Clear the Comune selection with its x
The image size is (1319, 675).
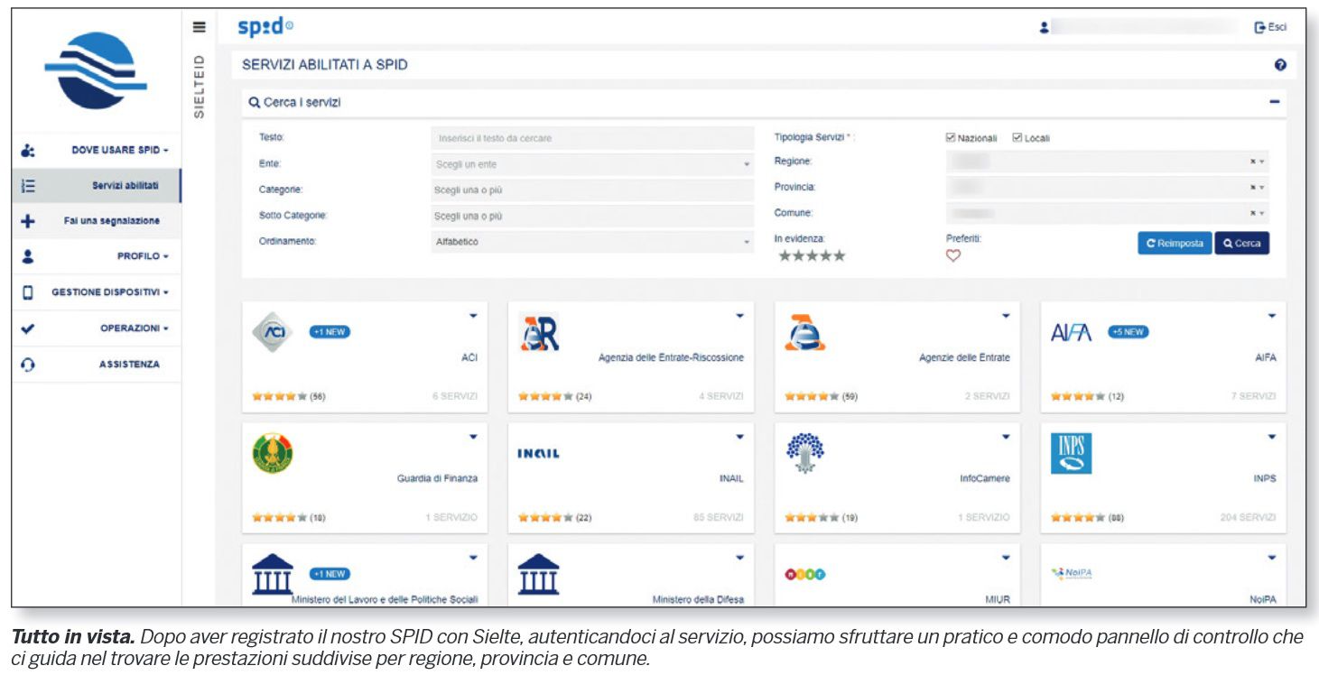pos(1252,213)
